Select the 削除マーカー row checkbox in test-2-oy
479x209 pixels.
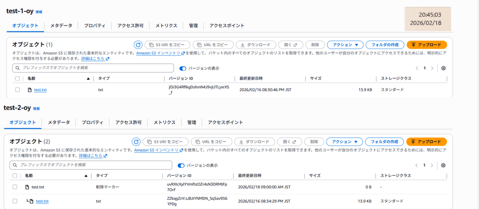15,187
